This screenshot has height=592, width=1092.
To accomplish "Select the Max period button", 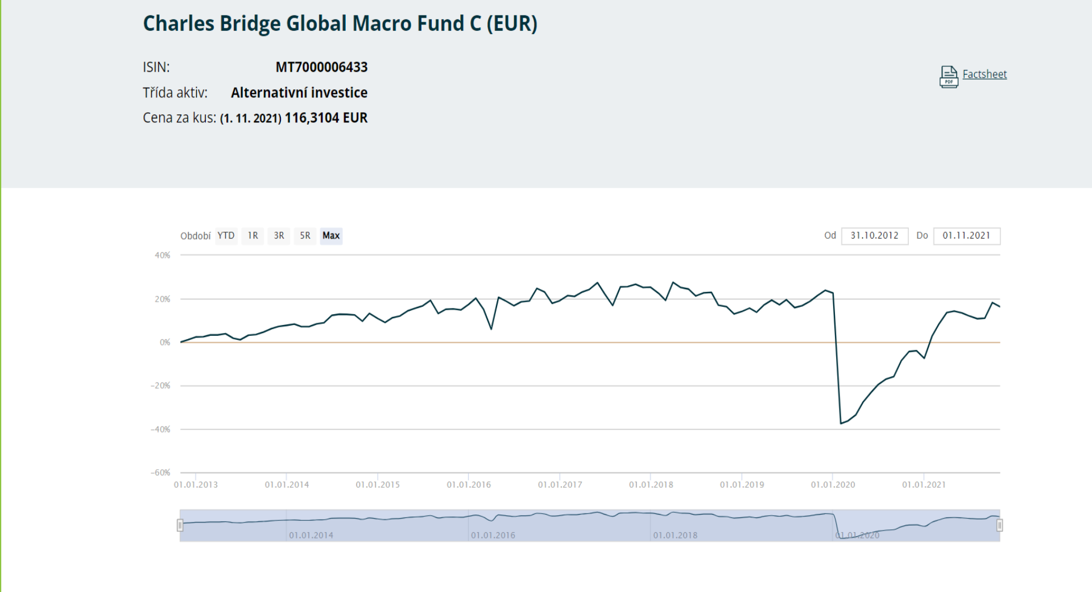I will pyautogui.click(x=331, y=236).
